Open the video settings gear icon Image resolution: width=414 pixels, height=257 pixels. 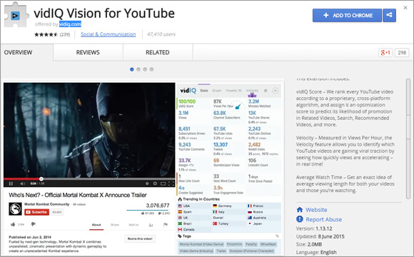click(x=155, y=183)
